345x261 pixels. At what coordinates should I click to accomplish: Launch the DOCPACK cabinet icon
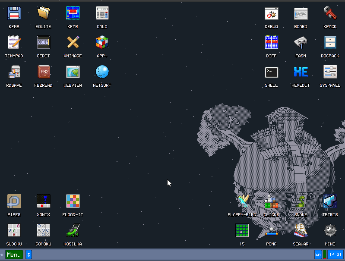tap(330, 42)
